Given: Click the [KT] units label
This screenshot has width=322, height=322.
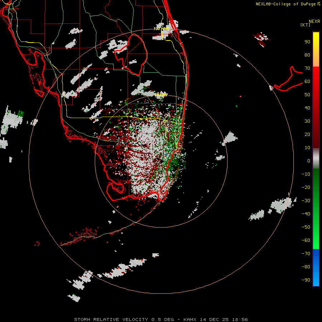Looking at the screenshot, I should (305, 25).
